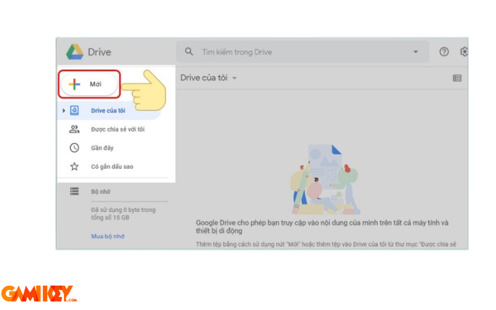Click the shared people icon

coord(74,129)
